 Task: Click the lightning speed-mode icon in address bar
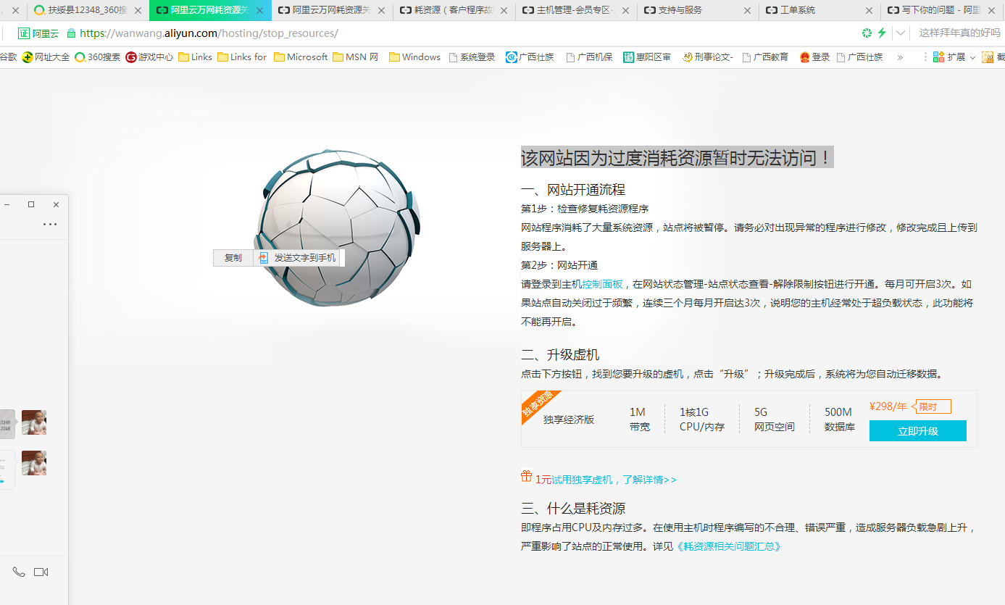click(882, 33)
